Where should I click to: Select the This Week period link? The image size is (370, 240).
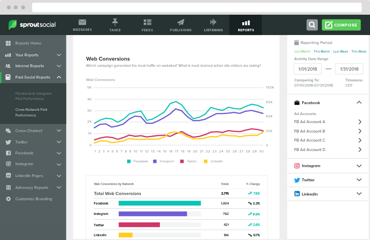pyautogui.click(x=359, y=51)
